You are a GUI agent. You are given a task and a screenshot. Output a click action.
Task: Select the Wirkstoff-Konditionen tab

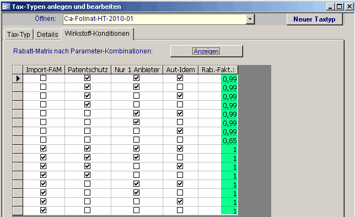[97, 34]
